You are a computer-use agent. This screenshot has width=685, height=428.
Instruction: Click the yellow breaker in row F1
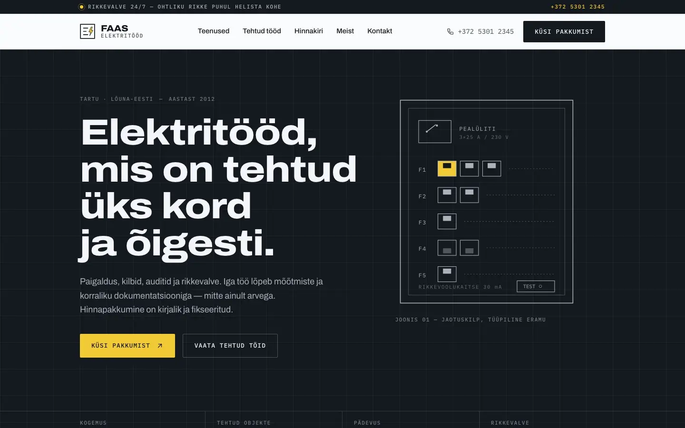(x=447, y=168)
